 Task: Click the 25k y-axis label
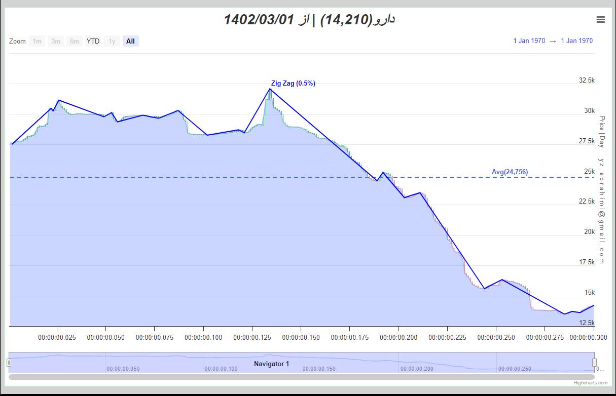pos(590,171)
